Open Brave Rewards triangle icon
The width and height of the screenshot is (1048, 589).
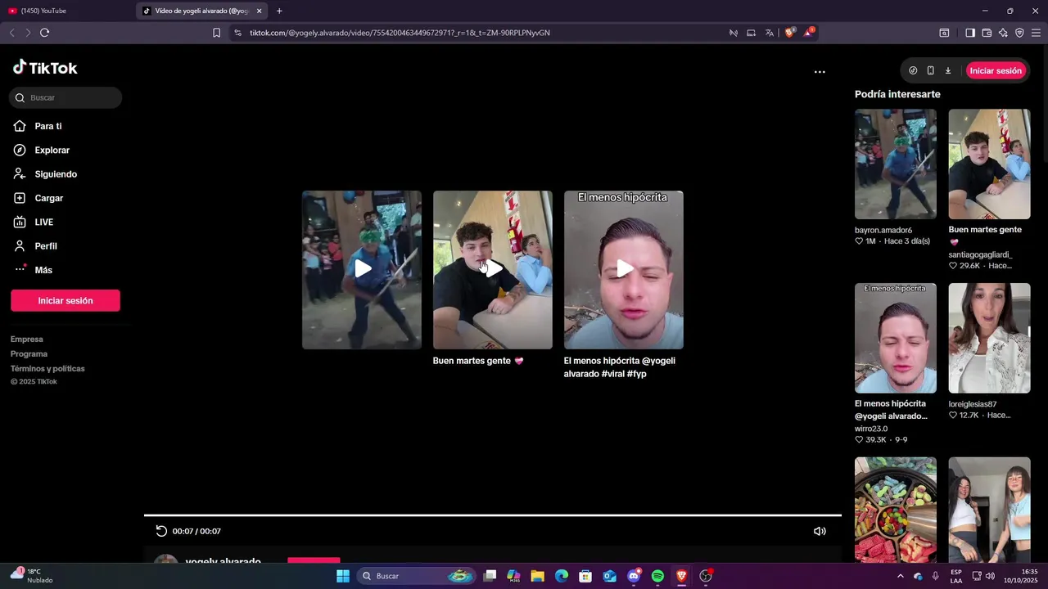tap(809, 33)
